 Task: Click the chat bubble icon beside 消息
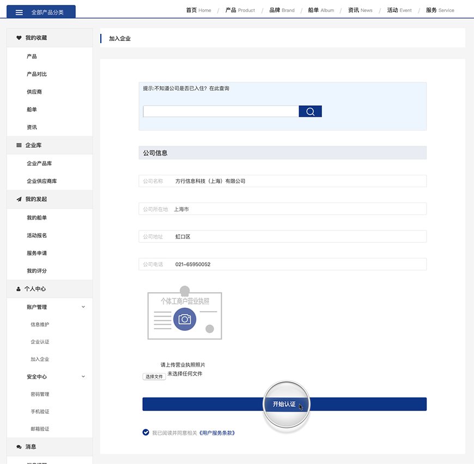(19, 447)
